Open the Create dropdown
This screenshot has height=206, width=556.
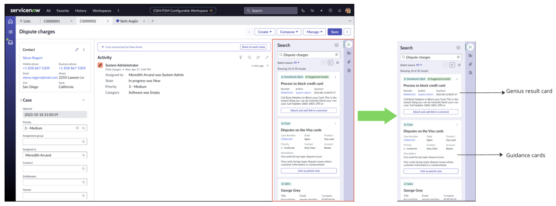[x=265, y=32]
